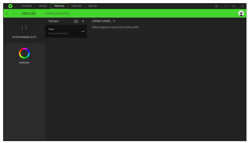
Task: Switch to Linked Games subtab
Action: pyautogui.click(x=57, y=14)
